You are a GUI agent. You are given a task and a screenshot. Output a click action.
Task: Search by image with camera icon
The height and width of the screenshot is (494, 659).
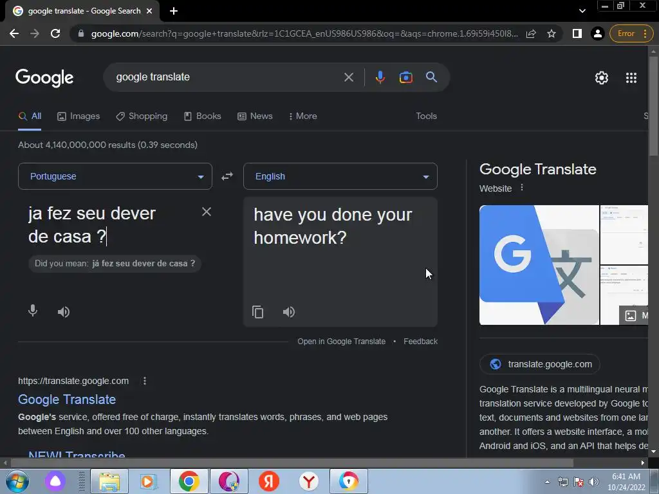(405, 77)
